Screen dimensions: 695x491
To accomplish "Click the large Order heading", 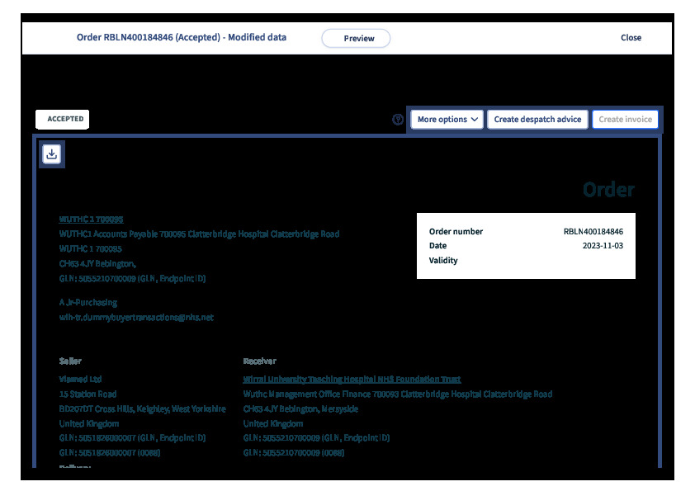I will (x=608, y=190).
